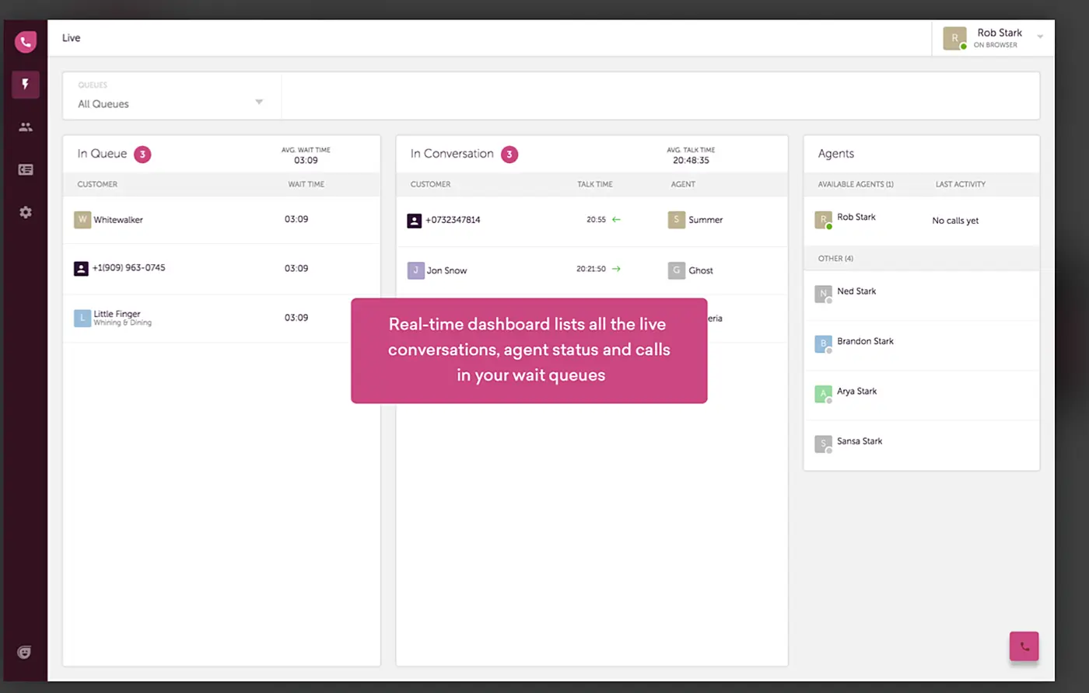
Task: Open the Jon Snow conversation entry
Action: (x=446, y=270)
